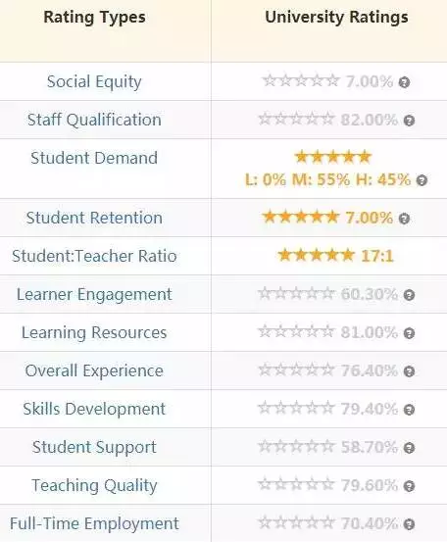
Task: Open help icon for Teaching Quality 79.60%
Action: coord(409,486)
